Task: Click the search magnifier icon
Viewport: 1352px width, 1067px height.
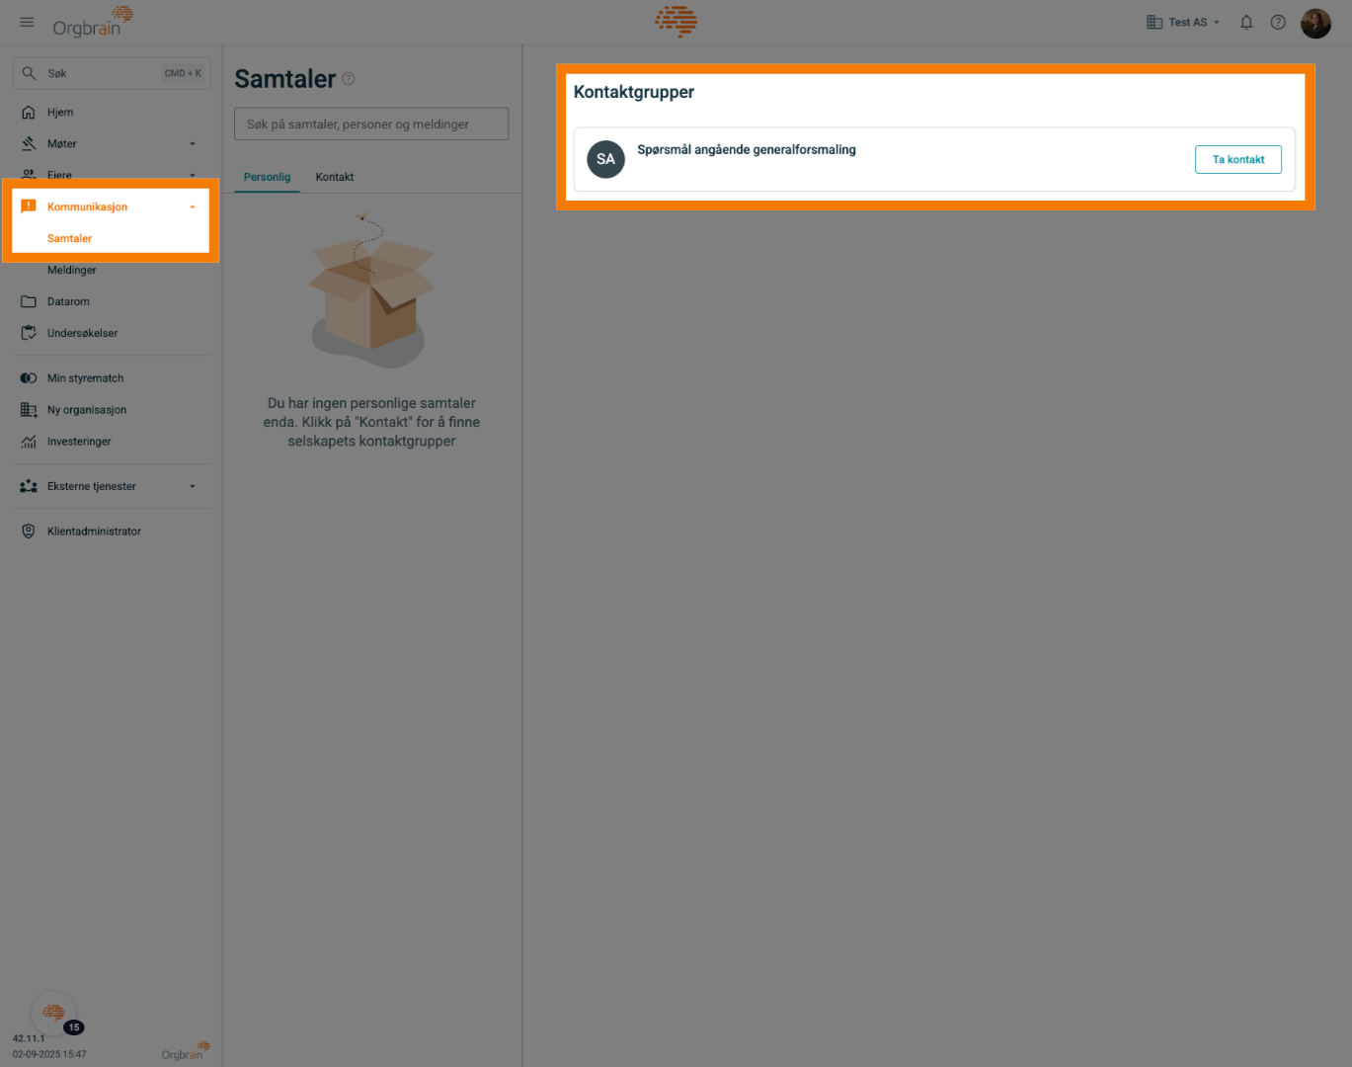Action: (30, 73)
